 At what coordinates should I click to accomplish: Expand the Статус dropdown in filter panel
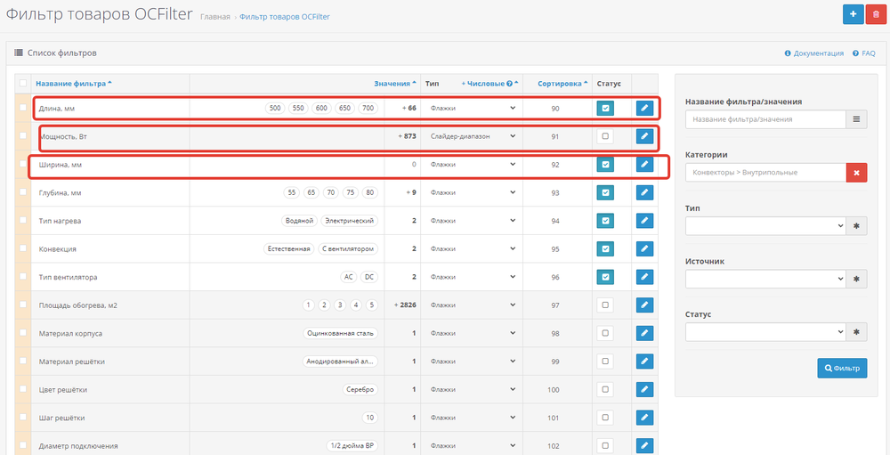pyautogui.click(x=765, y=332)
